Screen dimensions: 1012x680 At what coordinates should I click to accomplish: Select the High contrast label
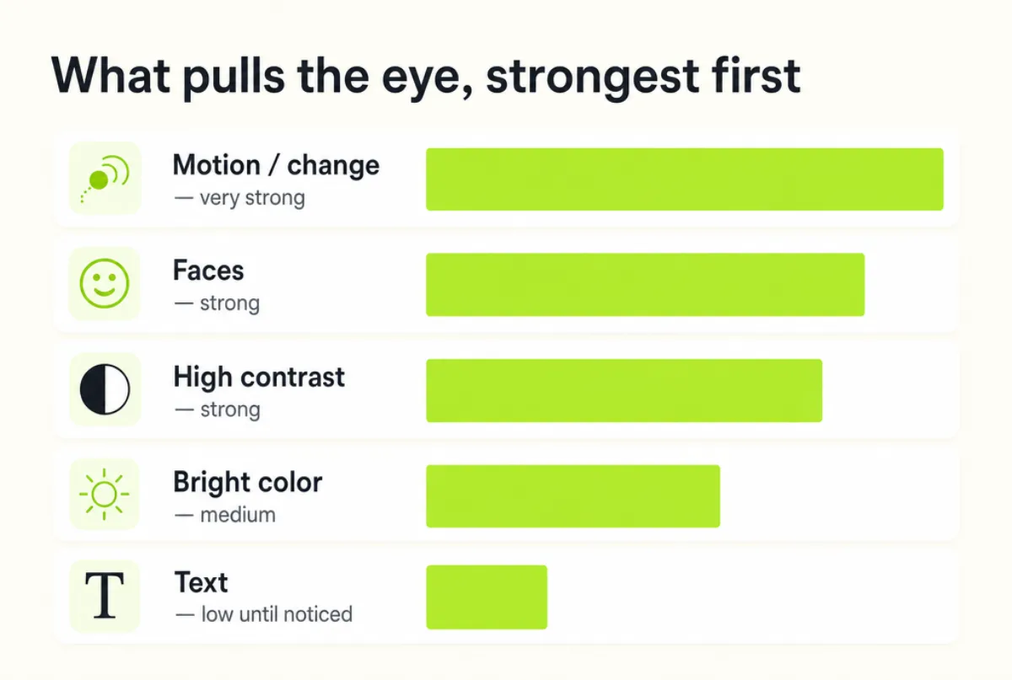tap(259, 377)
